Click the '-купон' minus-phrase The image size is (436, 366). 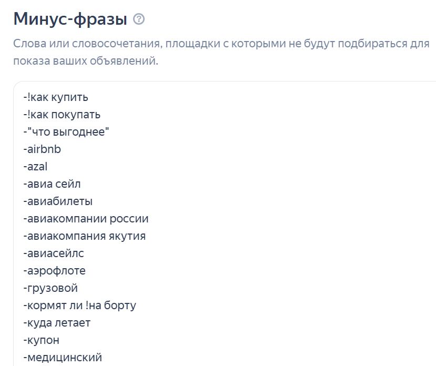(41, 340)
